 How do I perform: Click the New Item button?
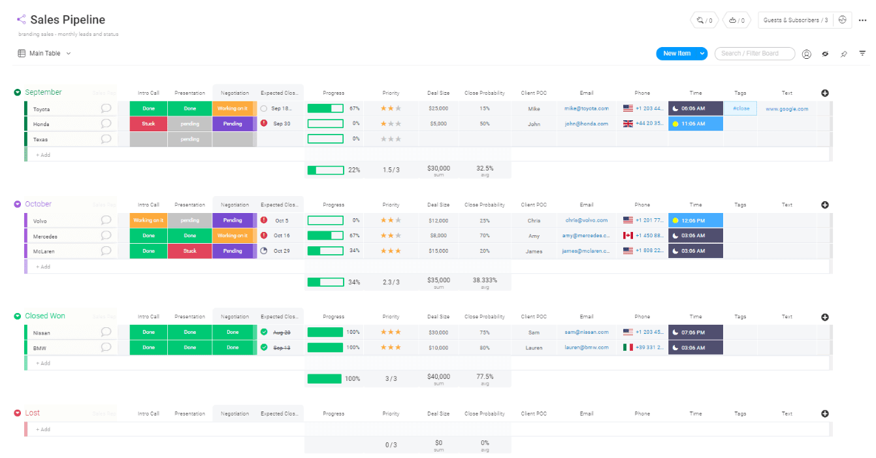[677, 54]
